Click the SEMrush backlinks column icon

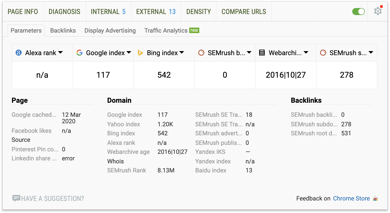click(x=201, y=53)
